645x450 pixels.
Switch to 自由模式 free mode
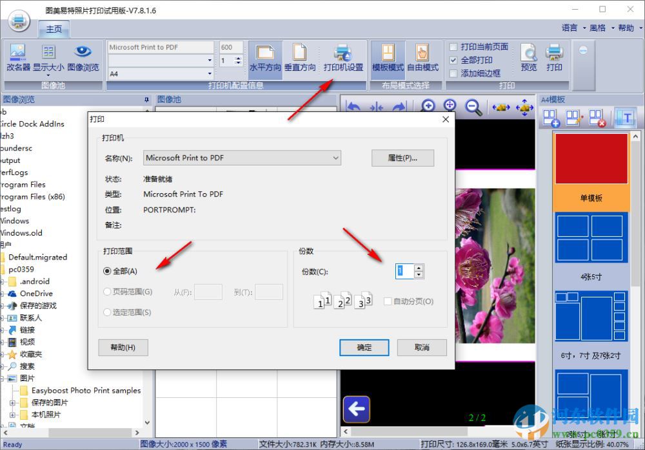coord(422,57)
